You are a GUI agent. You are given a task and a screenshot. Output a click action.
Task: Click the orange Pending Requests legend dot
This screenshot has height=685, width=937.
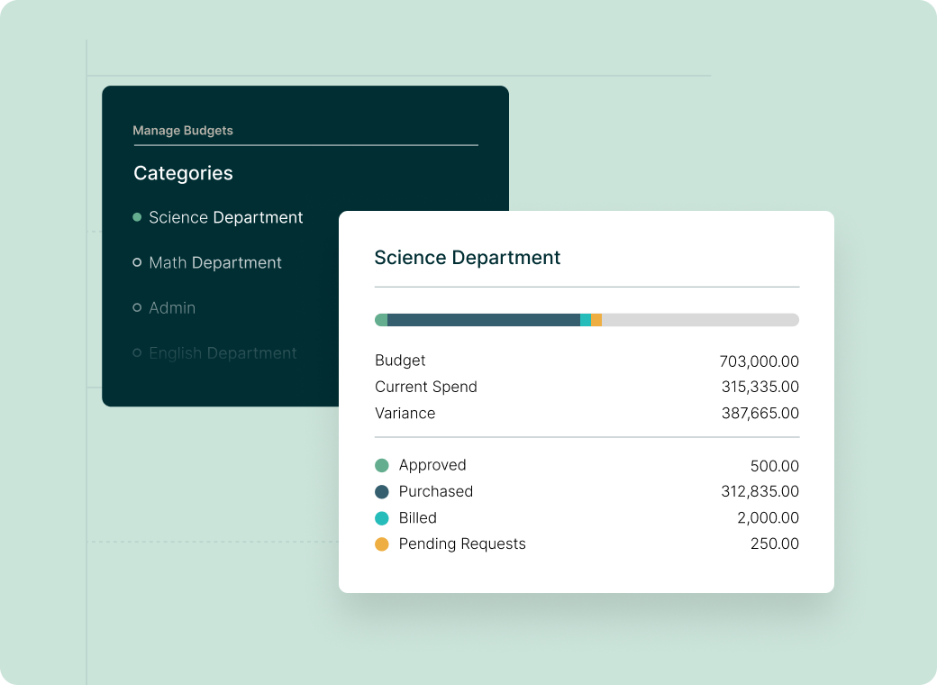(x=382, y=543)
